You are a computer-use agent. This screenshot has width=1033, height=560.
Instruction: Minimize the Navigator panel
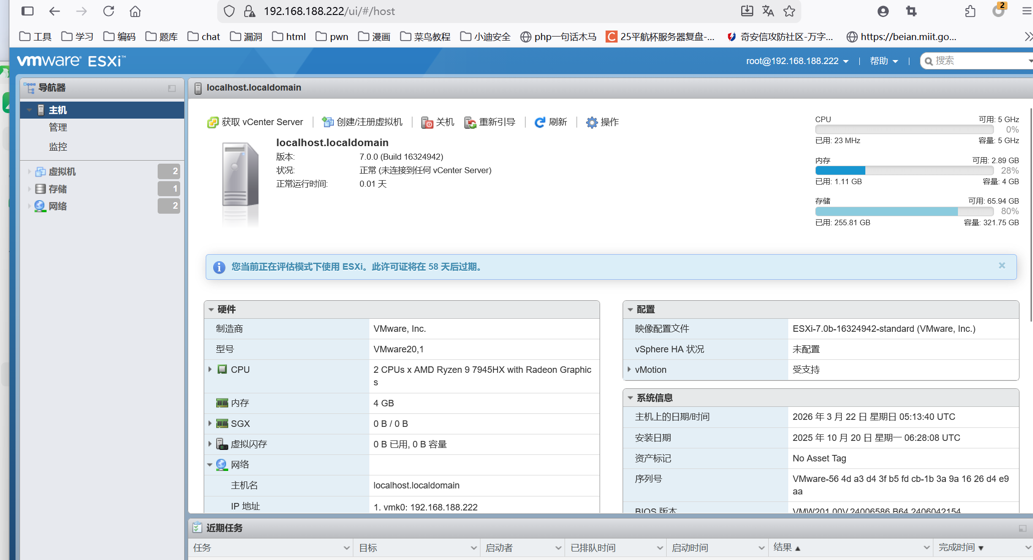172,88
